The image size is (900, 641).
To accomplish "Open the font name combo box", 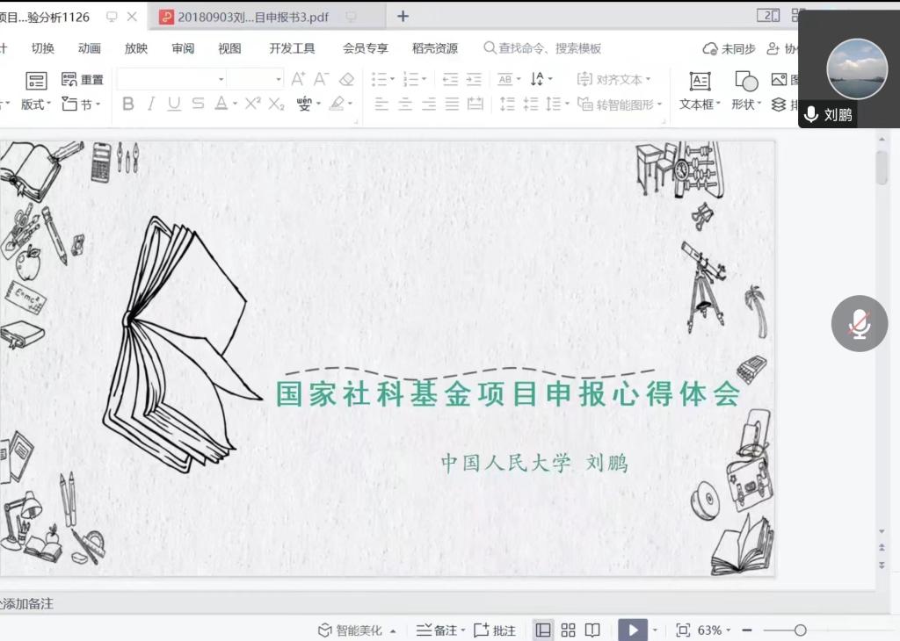I will coord(171,79).
